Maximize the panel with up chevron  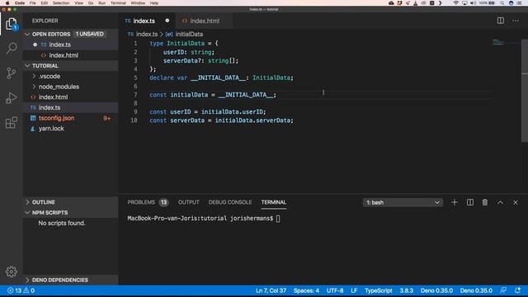(500, 202)
